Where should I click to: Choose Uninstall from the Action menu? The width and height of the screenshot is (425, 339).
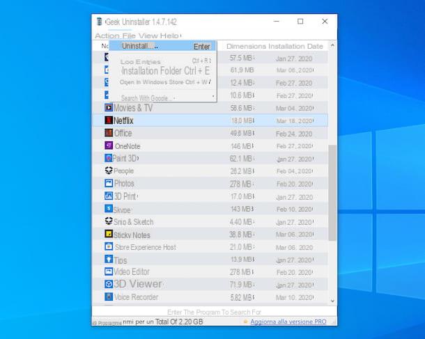[x=162, y=47]
